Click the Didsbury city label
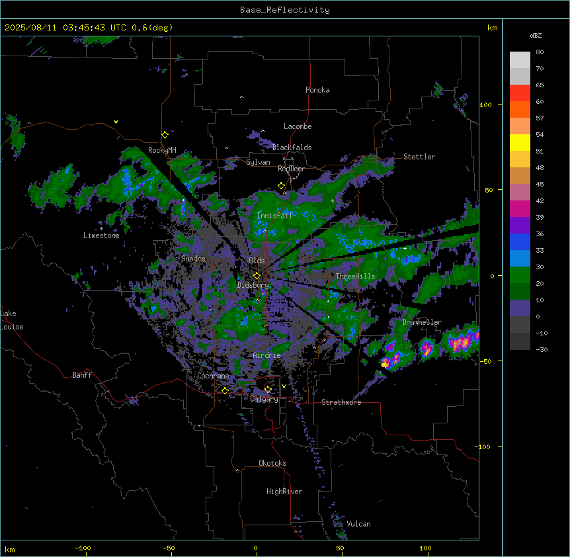The image size is (570, 557). click(253, 285)
